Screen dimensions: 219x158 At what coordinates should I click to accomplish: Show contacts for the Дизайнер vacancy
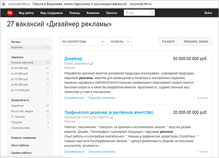point(102,97)
